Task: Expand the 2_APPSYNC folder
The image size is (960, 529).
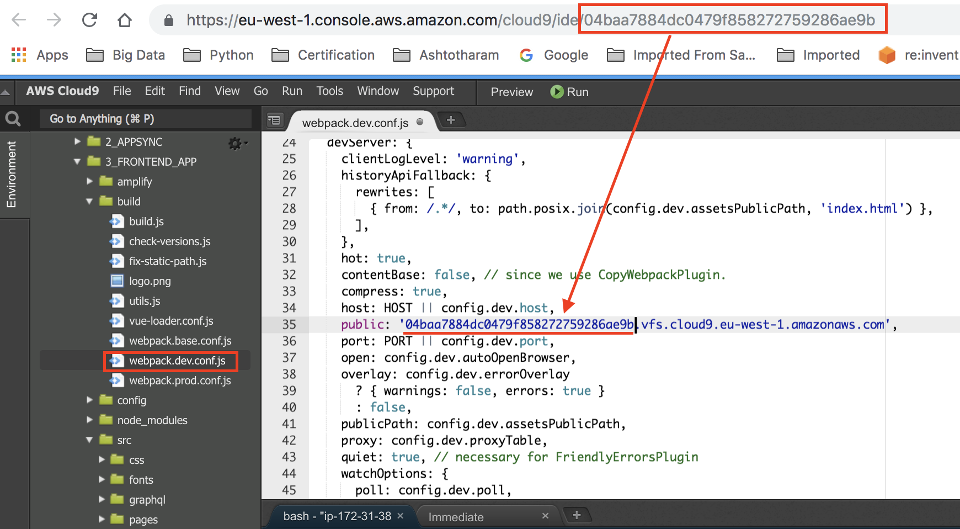Action: 78,142
